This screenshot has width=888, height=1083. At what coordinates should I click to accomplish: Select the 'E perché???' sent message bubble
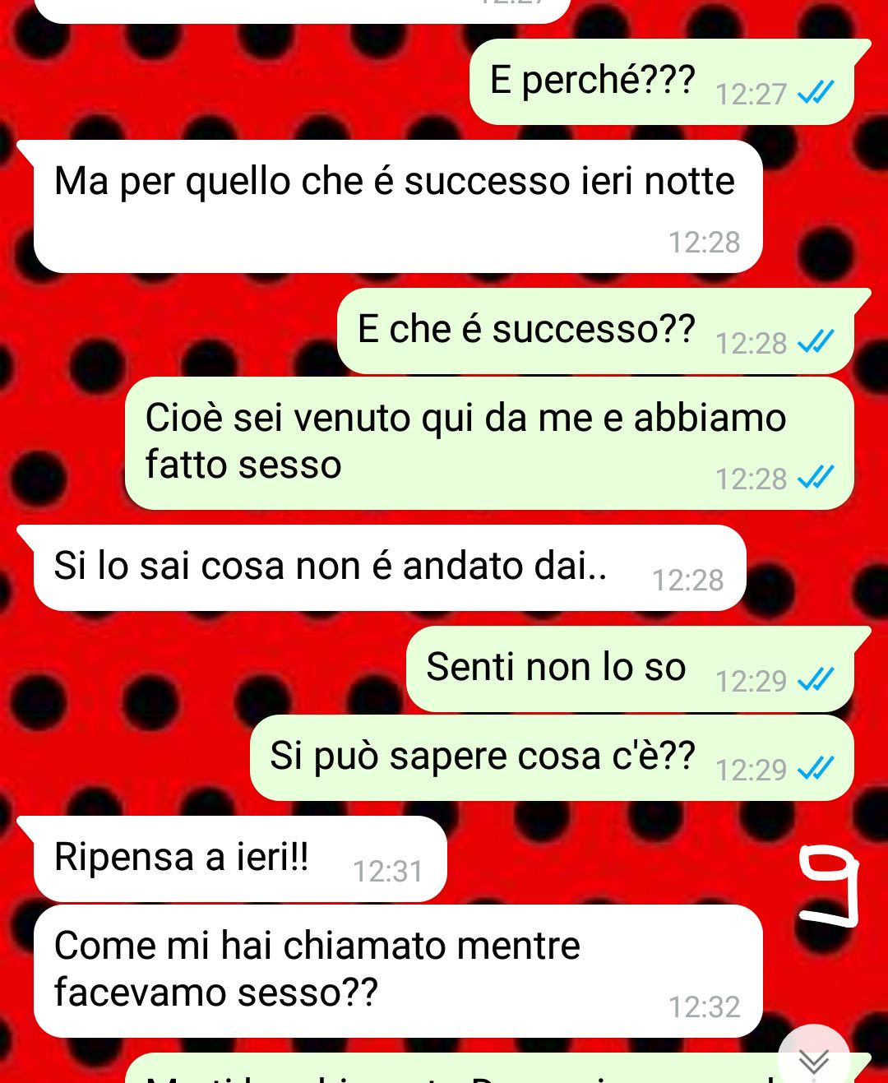[x=662, y=81]
